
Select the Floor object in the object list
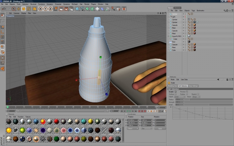coord(174,42)
